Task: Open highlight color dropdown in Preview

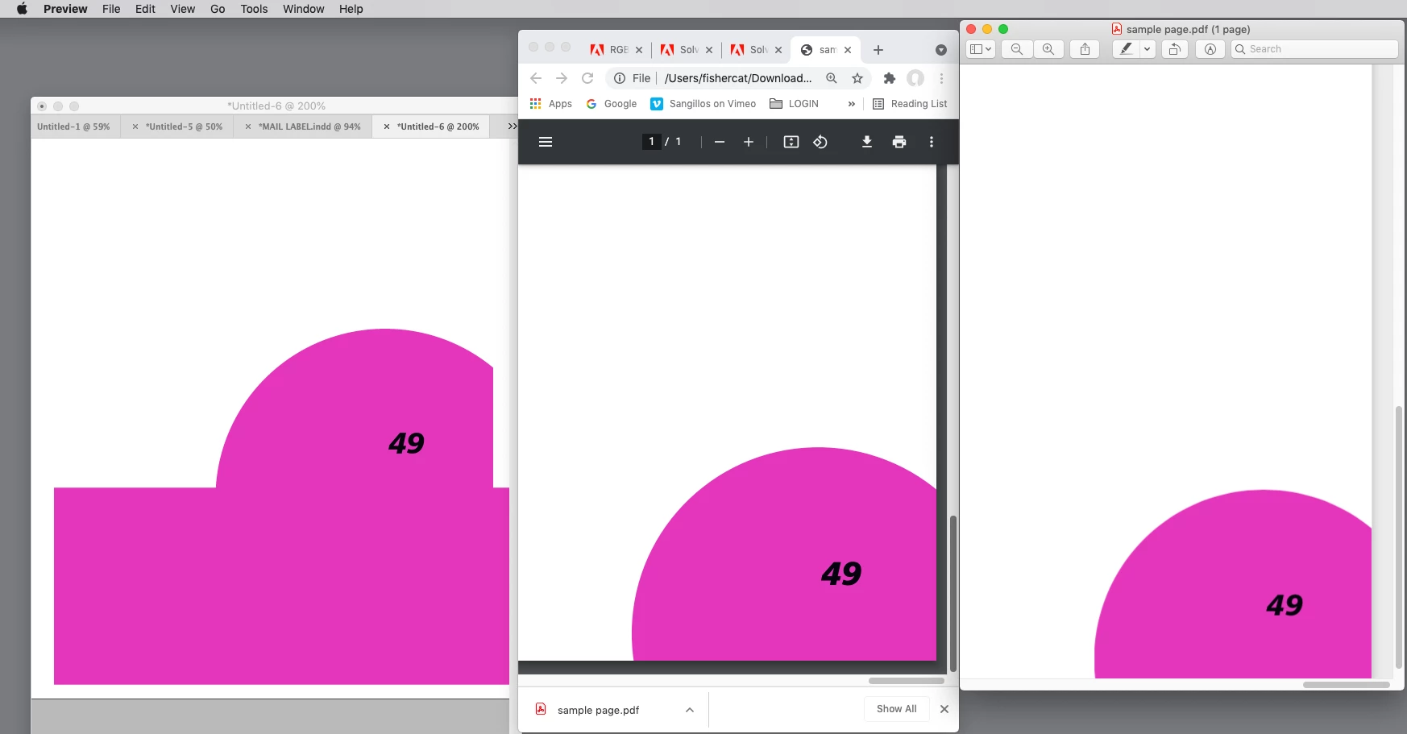Action: pos(1148,49)
